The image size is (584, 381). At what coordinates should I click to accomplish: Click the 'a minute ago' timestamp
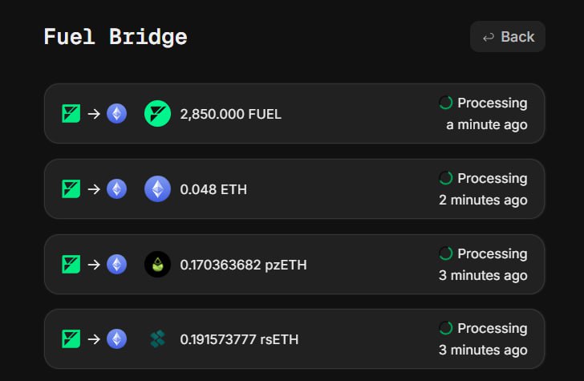coord(487,125)
